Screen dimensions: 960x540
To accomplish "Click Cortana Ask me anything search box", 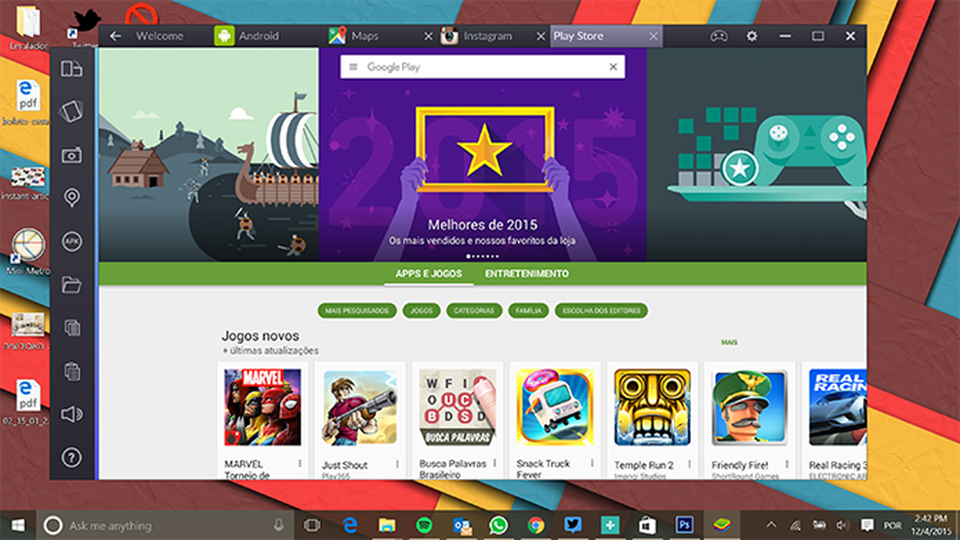I will 164,525.
